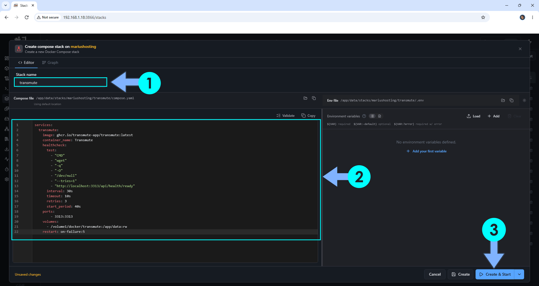Click the 'start_period: 40s' line
This screenshot has height=286, width=539.
[63, 206]
